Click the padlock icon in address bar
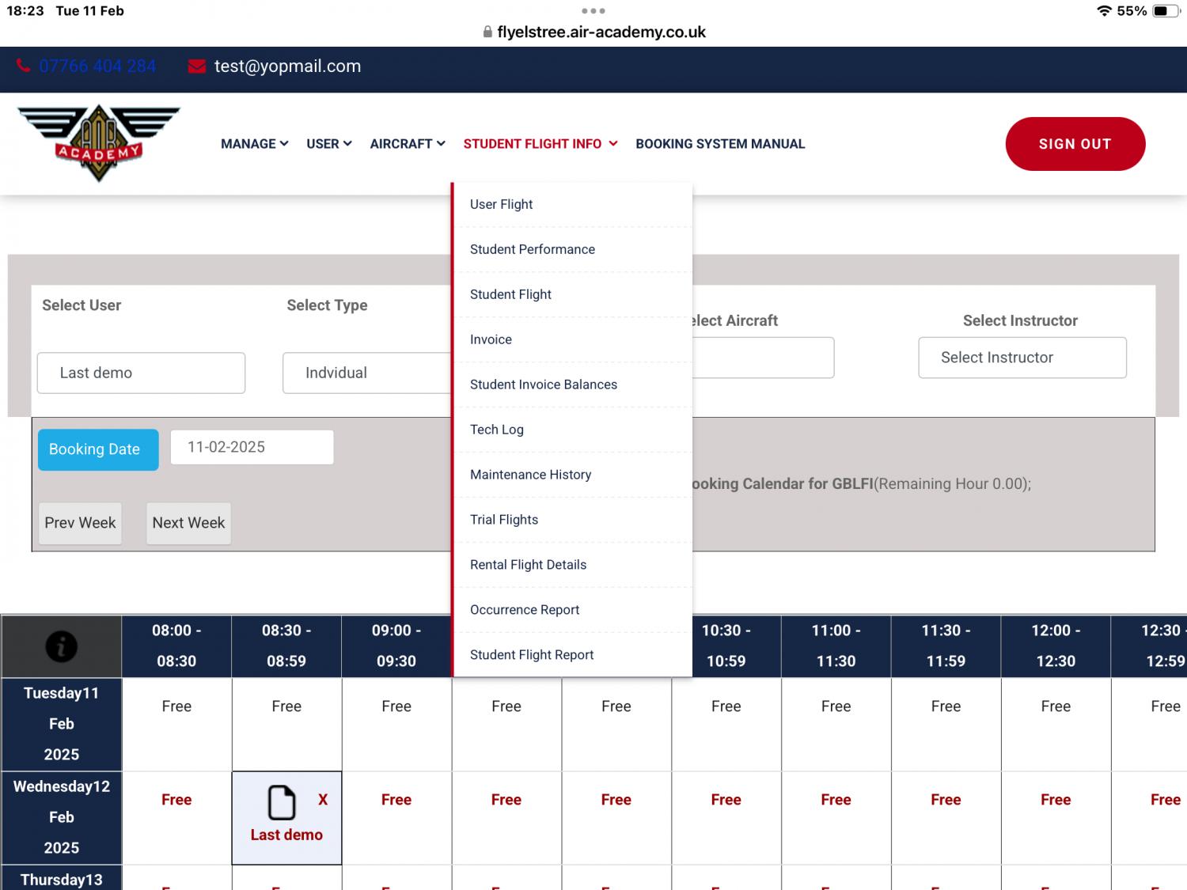The height and width of the screenshot is (890, 1187). click(487, 32)
